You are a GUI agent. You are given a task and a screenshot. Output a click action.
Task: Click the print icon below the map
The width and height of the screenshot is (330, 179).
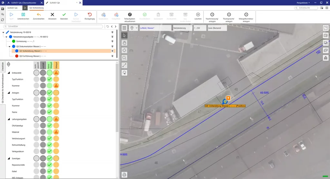124,174
